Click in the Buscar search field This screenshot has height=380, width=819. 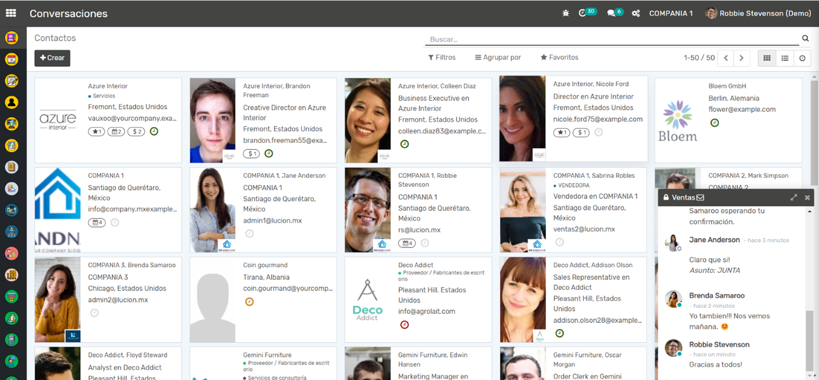coord(612,39)
